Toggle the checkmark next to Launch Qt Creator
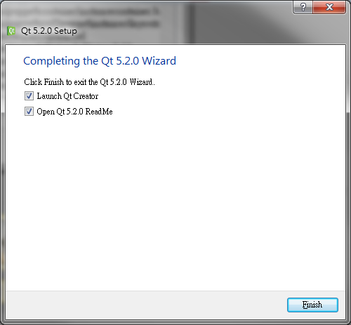 29,96
